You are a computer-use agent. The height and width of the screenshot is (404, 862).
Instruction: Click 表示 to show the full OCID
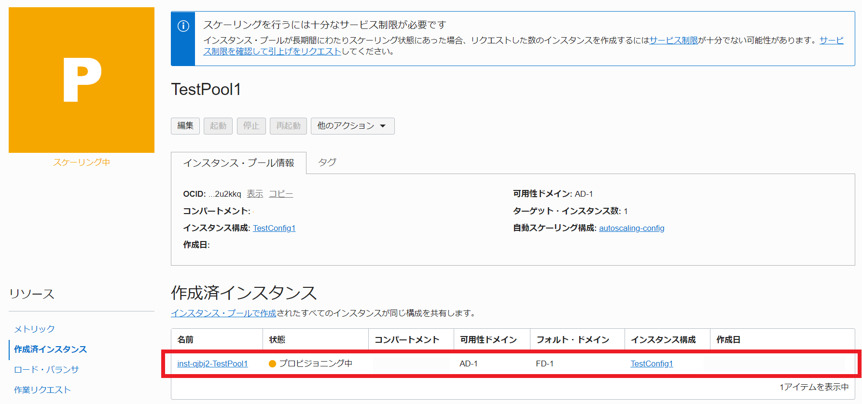[x=255, y=194]
